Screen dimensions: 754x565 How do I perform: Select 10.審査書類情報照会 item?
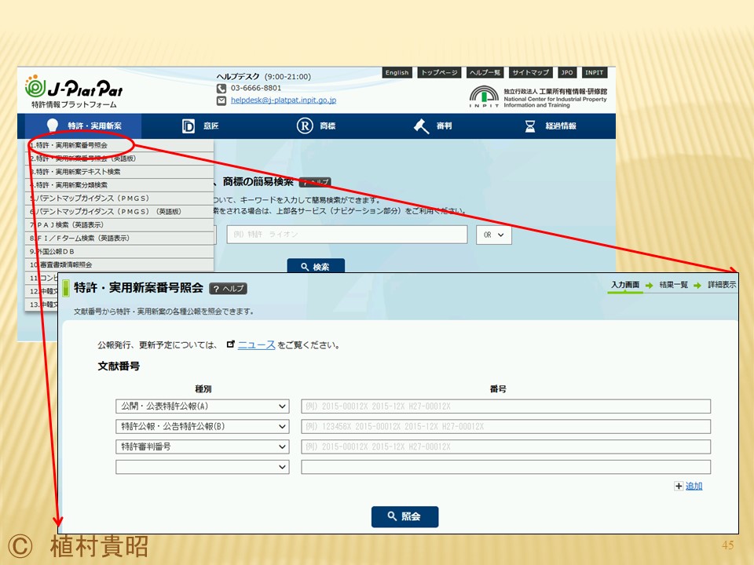(x=119, y=264)
